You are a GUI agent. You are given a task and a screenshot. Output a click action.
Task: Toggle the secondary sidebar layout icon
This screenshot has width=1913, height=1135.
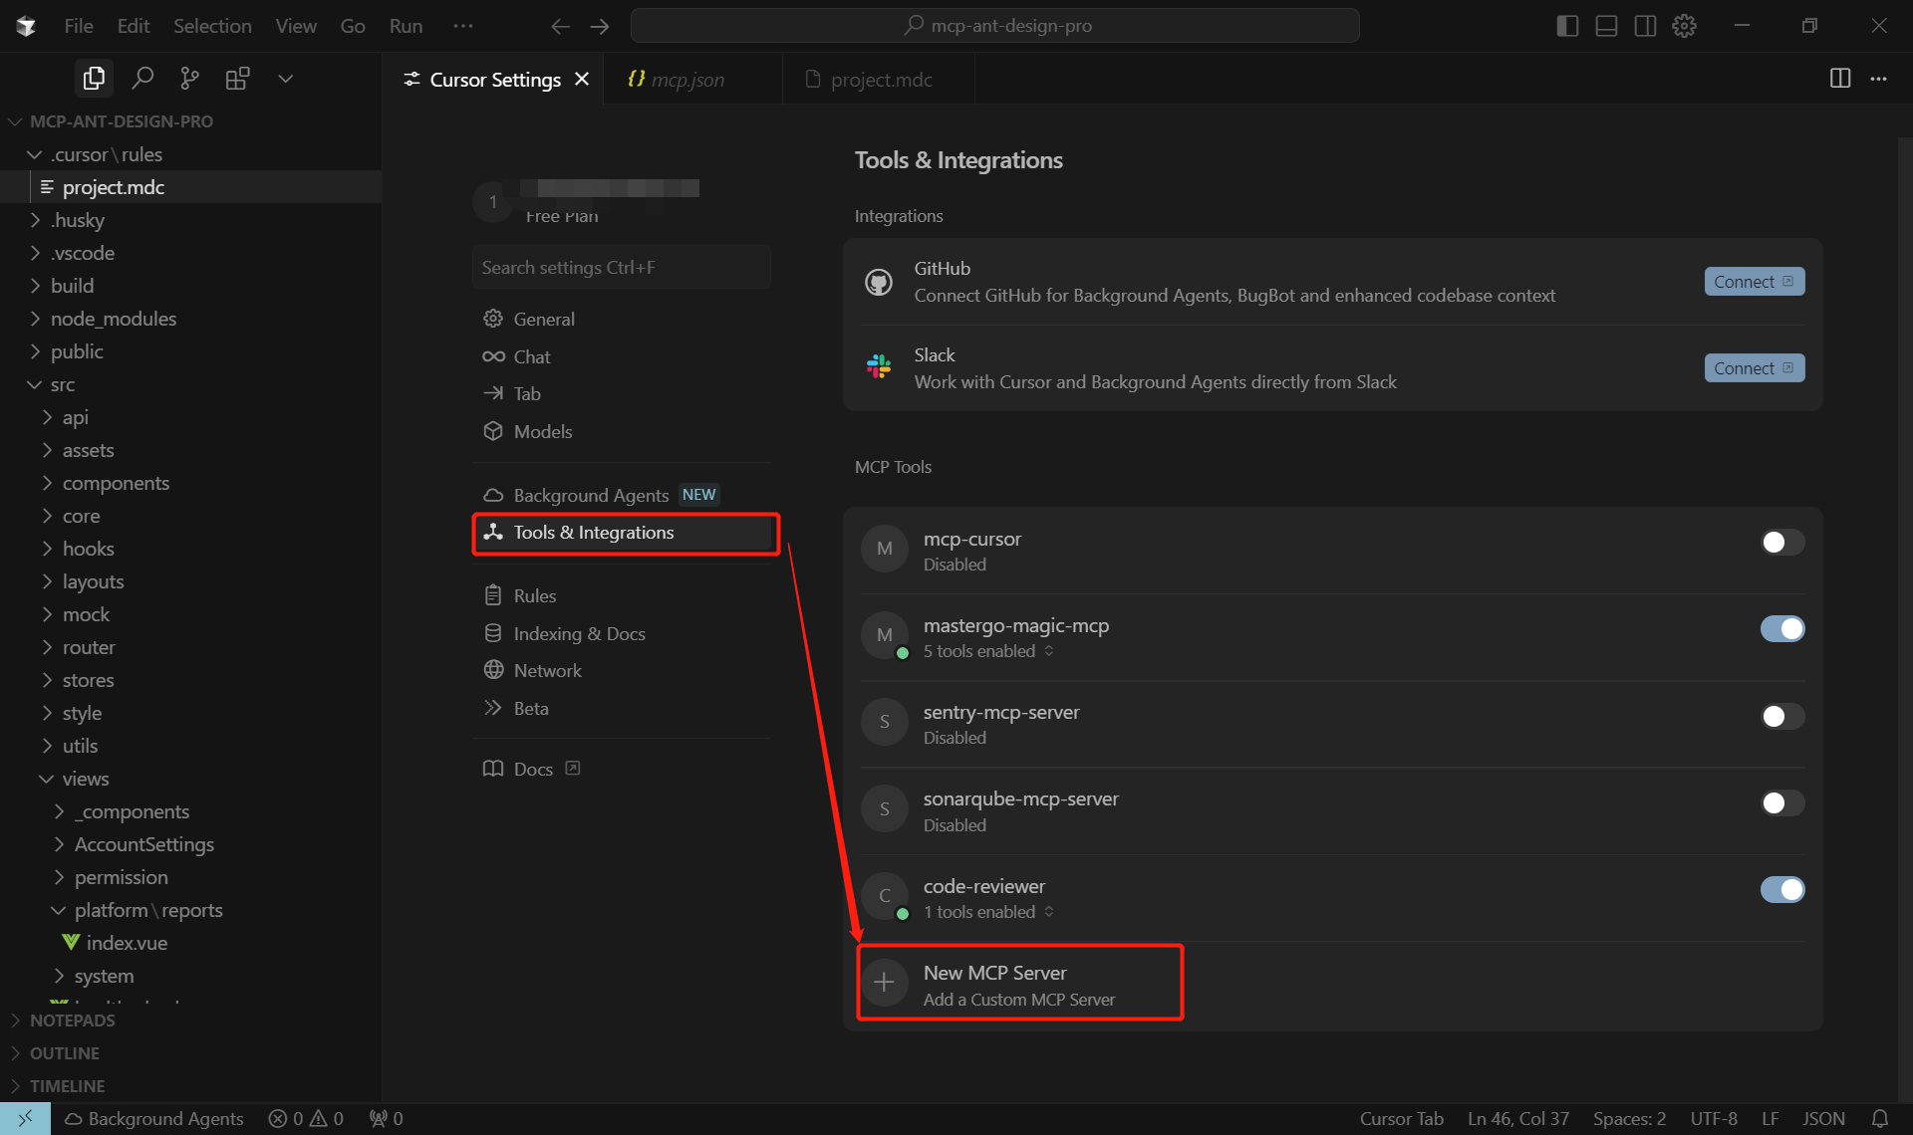(x=1645, y=26)
